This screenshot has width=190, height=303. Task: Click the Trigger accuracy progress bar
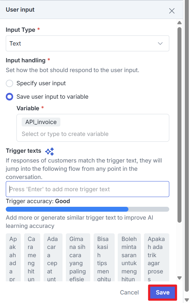[87, 209]
